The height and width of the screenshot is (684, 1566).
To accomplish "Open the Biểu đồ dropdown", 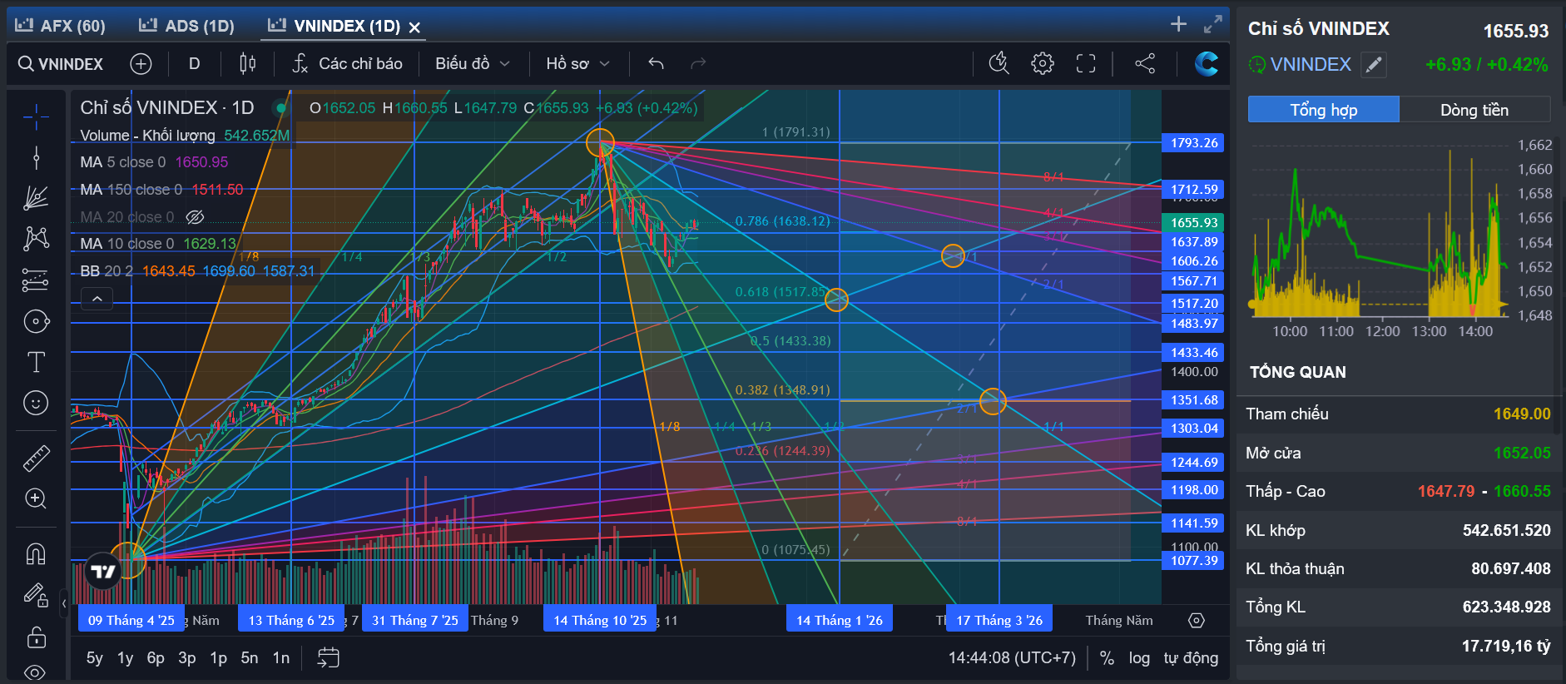I will point(472,64).
